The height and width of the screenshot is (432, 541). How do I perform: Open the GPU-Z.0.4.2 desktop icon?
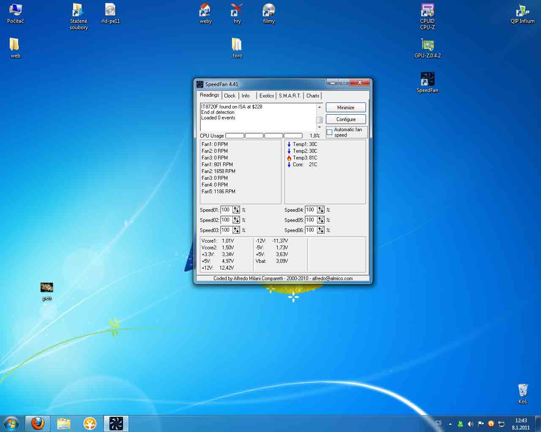[x=427, y=45]
